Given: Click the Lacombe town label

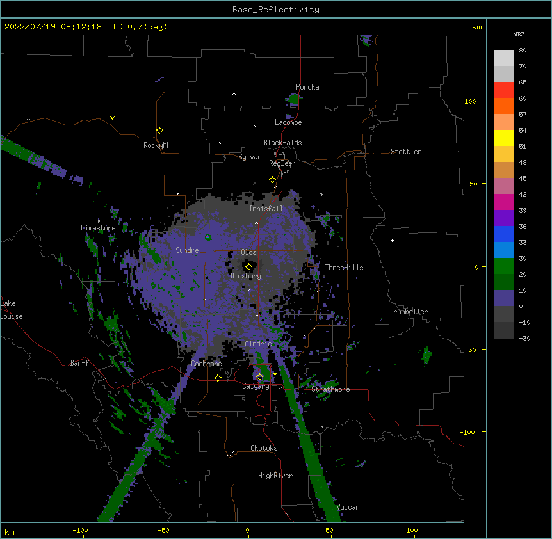Looking at the screenshot, I should [x=288, y=122].
